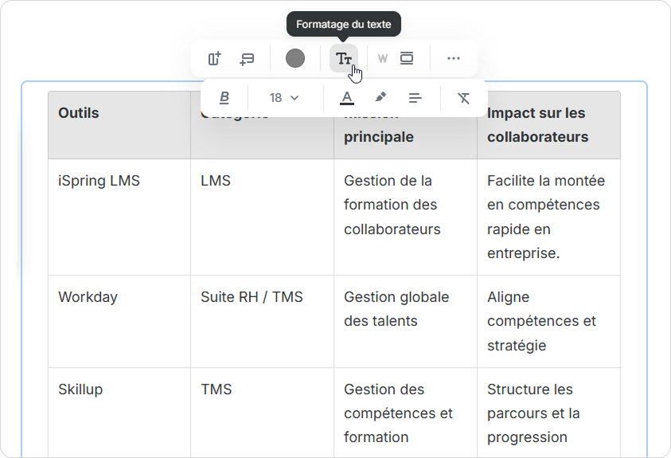Select the Workday table cell
671x458 pixels.
click(88, 297)
